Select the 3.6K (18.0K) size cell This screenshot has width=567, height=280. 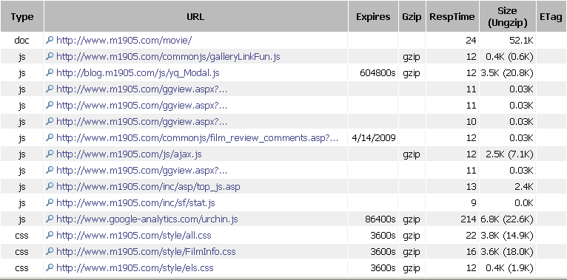(507, 251)
